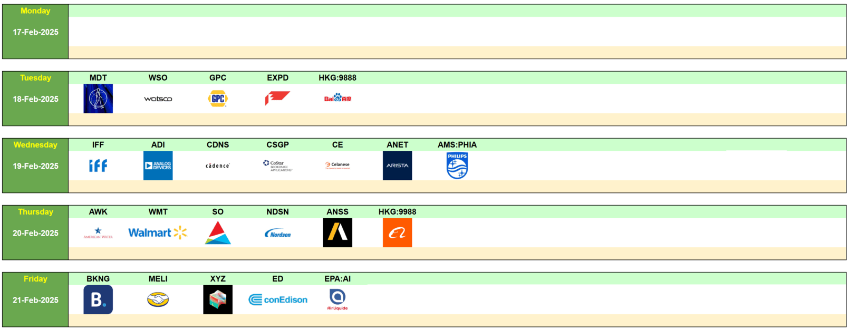Click the WSO ticker label
The width and height of the screenshot is (849, 329).
158,78
